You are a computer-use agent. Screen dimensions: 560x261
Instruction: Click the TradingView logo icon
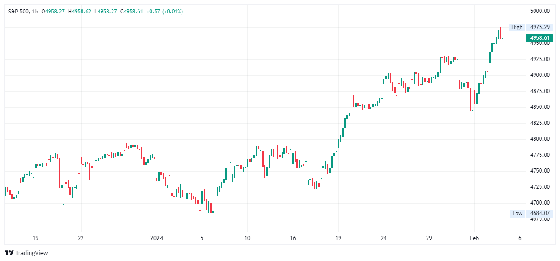9,253
